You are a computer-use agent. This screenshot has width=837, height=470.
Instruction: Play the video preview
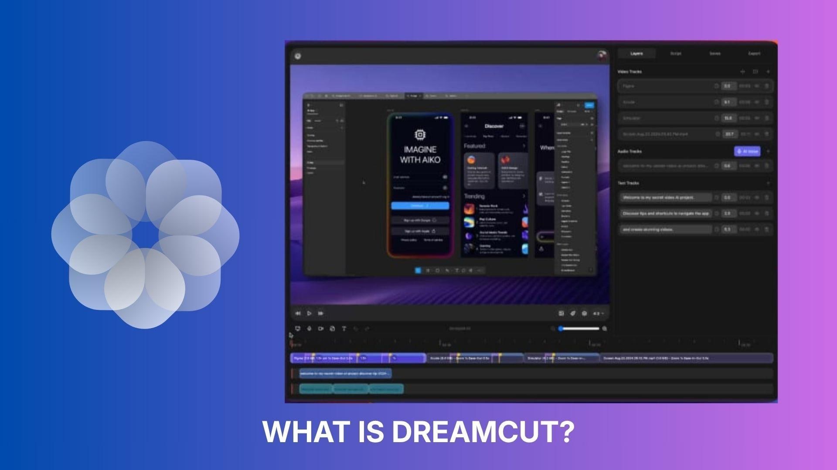tap(309, 313)
